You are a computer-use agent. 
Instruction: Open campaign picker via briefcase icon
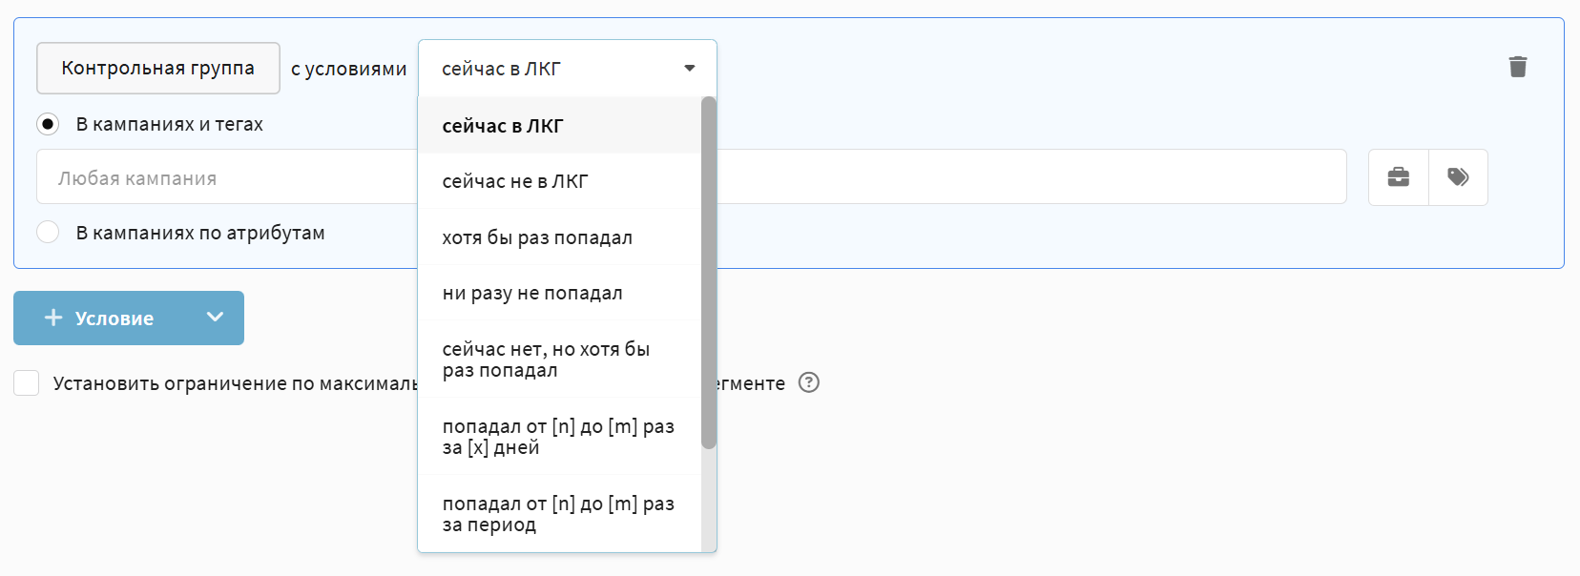click(x=1398, y=177)
